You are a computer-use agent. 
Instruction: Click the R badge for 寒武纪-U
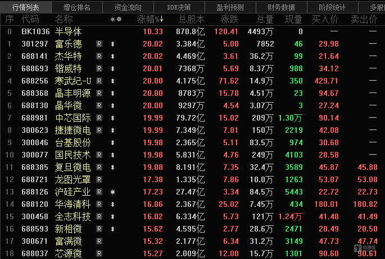pos(99,81)
